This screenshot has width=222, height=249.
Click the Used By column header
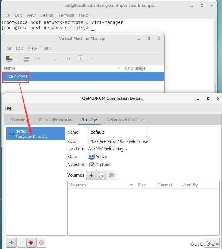tap(199, 185)
